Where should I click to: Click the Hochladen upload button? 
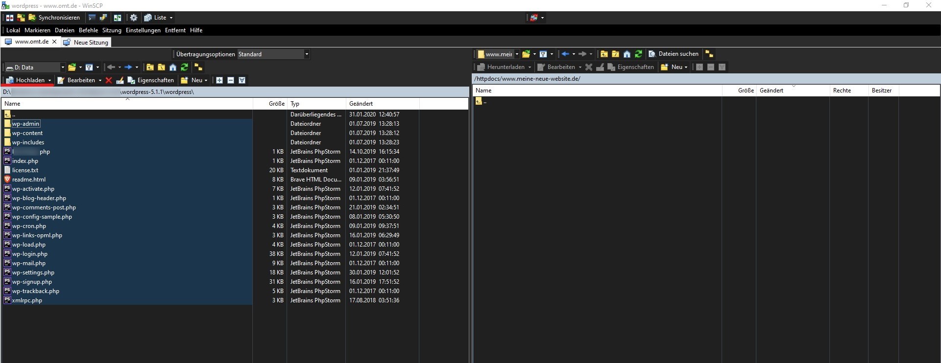pos(25,80)
